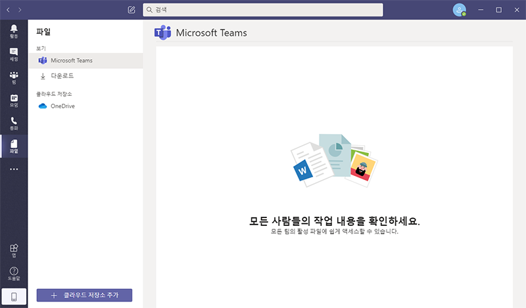Open the Calendar meetings icon

[x=14, y=100]
